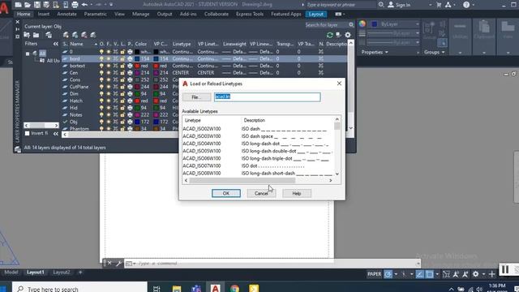Toggle the Plot printer icon for layer Dim
This screenshot has height=292, width=519.
(x=130, y=94)
